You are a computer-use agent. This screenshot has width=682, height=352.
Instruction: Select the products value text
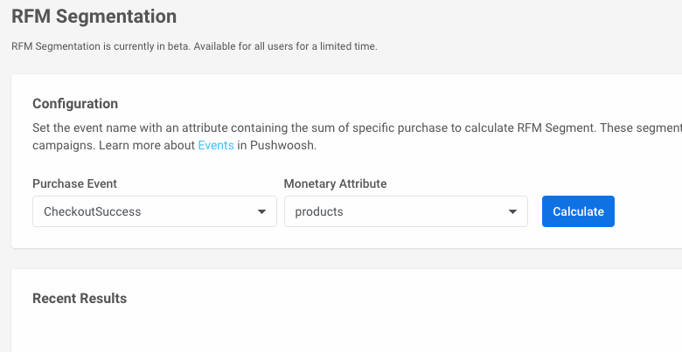tap(319, 212)
